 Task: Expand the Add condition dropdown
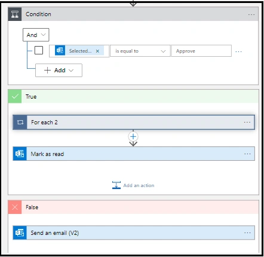tap(59, 71)
